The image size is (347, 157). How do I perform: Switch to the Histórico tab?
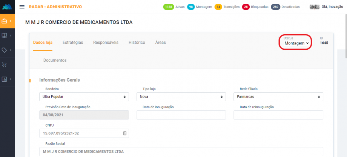click(x=137, y=43)
